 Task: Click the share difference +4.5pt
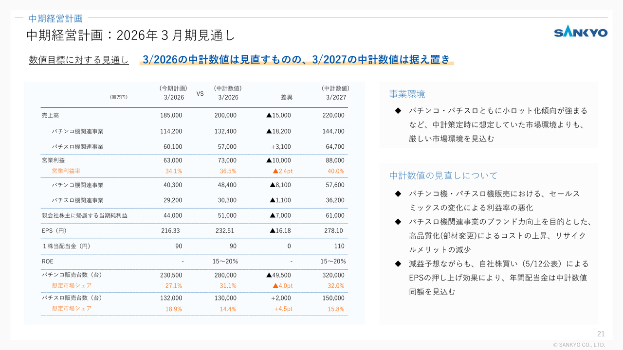(283, 309)
